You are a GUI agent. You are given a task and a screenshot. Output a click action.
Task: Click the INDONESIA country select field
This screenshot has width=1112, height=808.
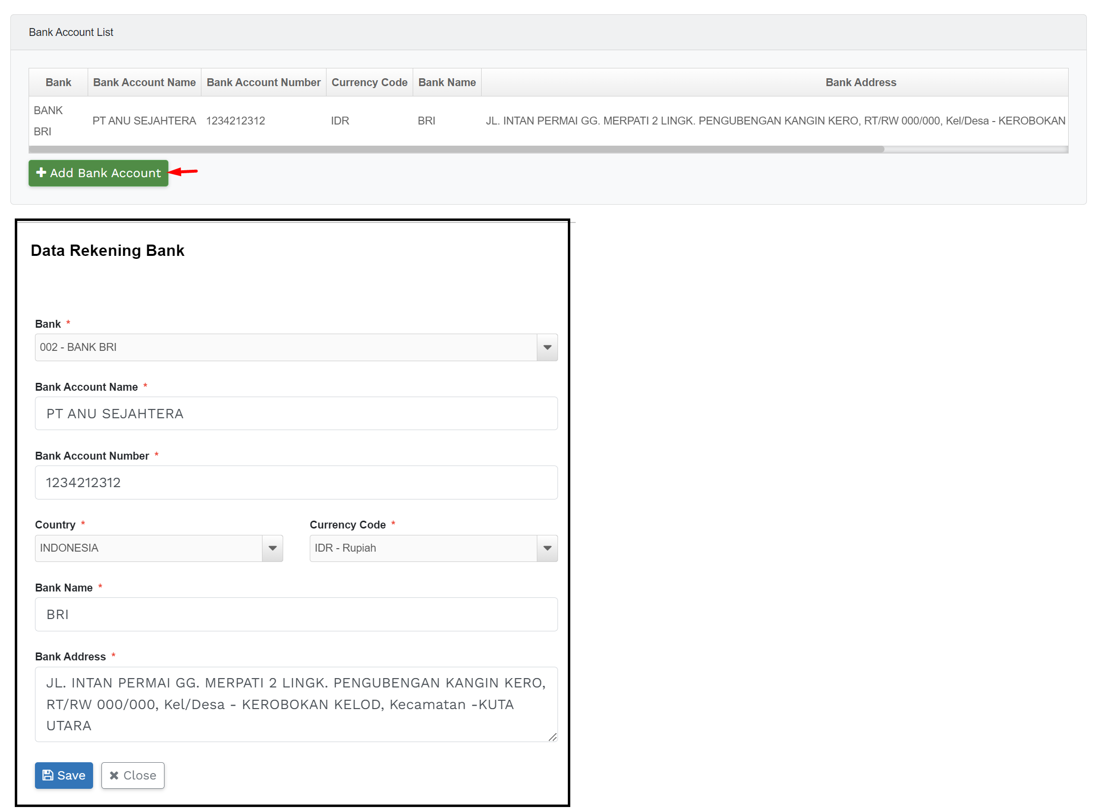(148, 548)
